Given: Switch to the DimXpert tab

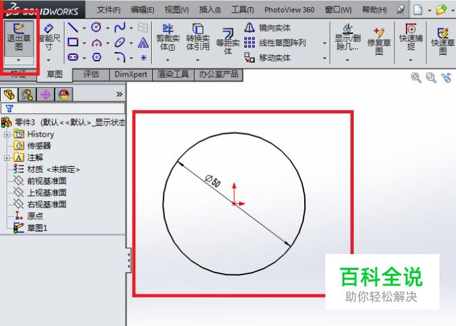Looking at the screenshot, I should (131, 75).
